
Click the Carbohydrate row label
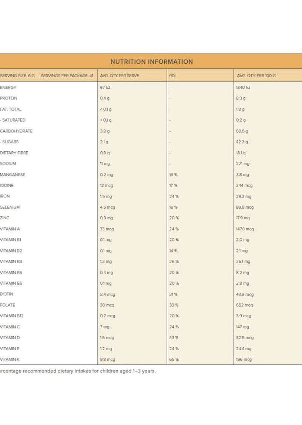point(16,131)
